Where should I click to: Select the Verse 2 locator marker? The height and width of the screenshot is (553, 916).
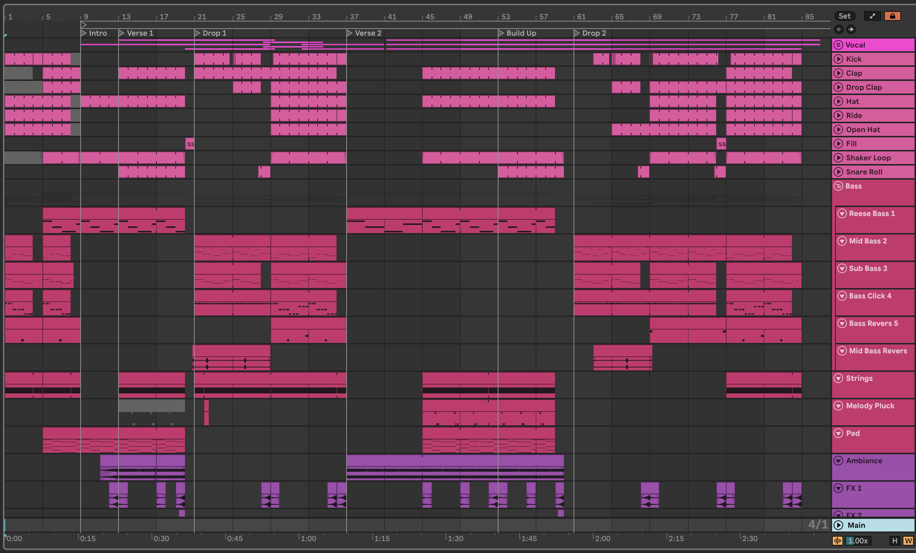[350, 33]
